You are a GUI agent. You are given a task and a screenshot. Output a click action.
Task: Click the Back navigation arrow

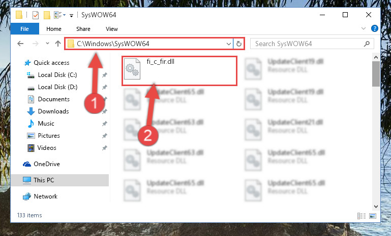(20, 44)
